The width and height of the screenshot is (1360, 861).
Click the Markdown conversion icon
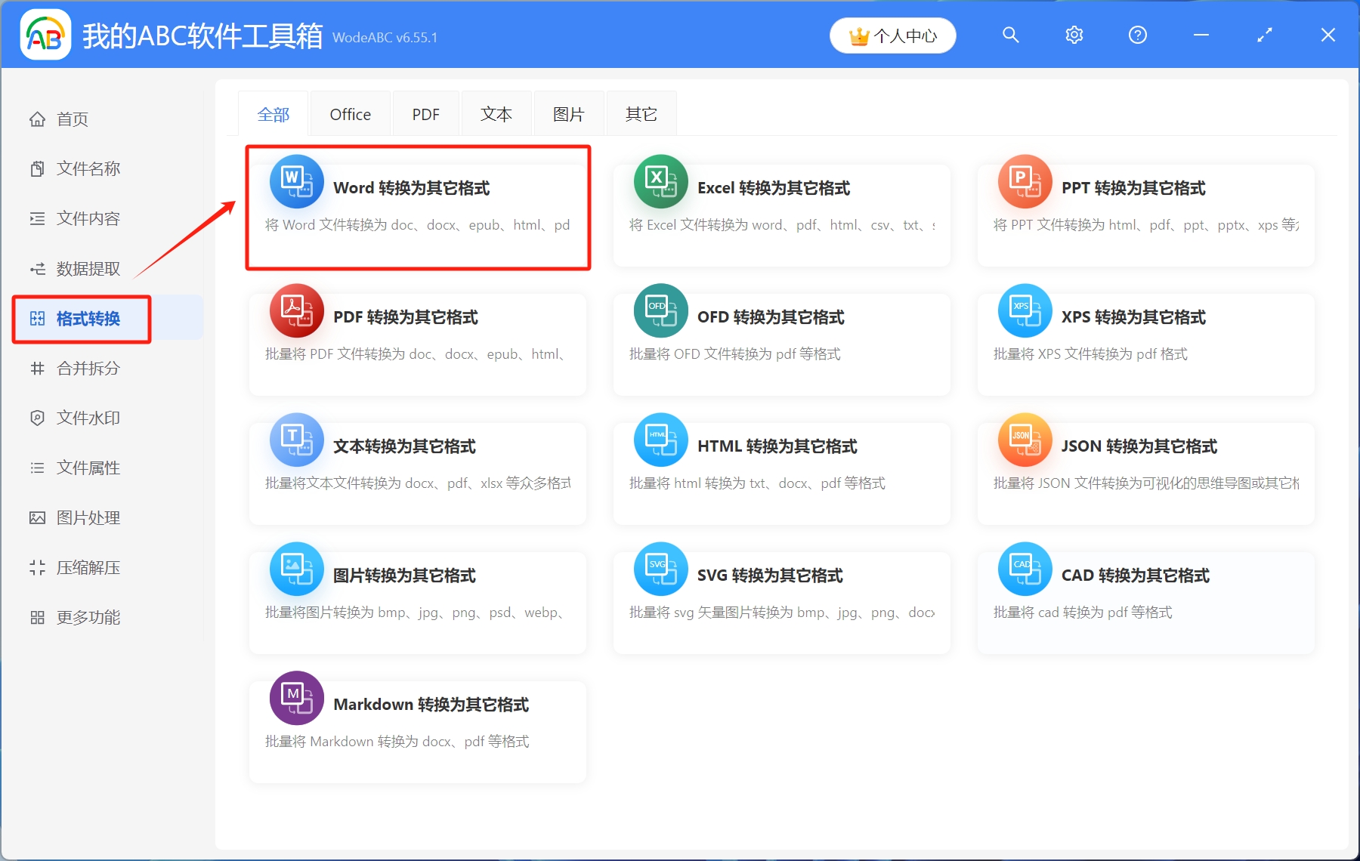tap(296, 699)
